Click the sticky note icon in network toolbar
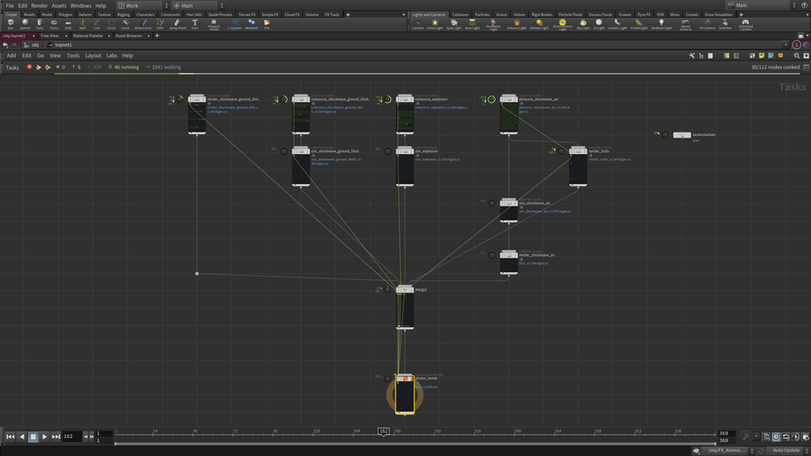 (x=761, y=55)
